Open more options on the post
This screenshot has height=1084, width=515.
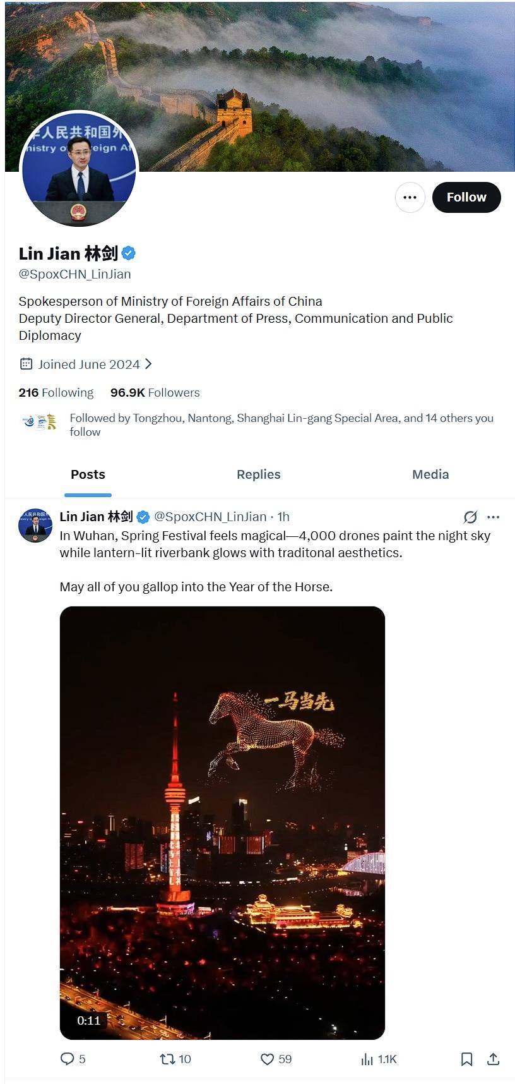tap(494, 517)
